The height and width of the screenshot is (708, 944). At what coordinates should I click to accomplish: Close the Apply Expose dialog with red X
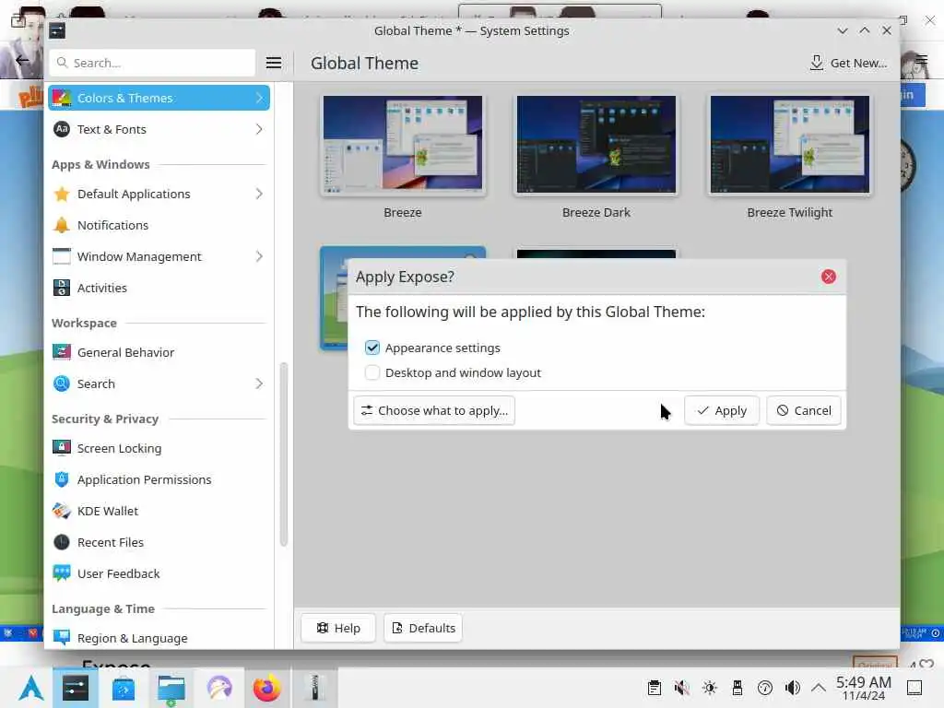pos(829,277)
